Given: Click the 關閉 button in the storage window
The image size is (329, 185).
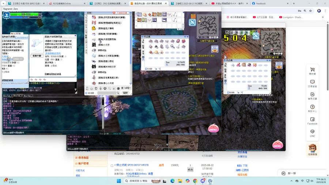Looking at the screenshot, I should pos(125,93).
